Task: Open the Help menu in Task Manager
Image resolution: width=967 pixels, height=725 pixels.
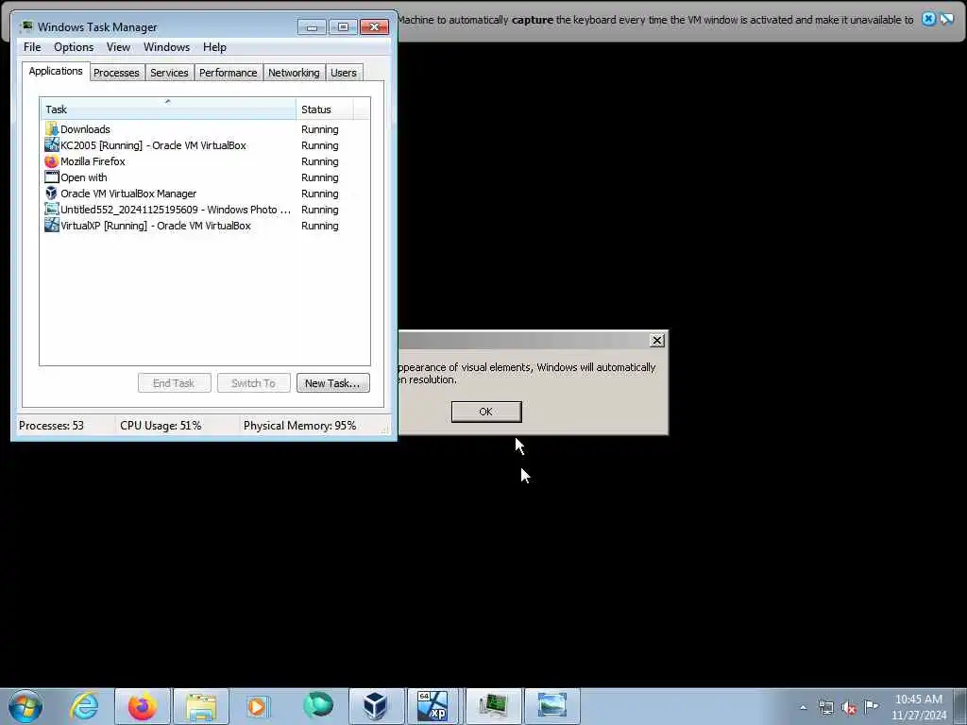Action: click(214, 47)
